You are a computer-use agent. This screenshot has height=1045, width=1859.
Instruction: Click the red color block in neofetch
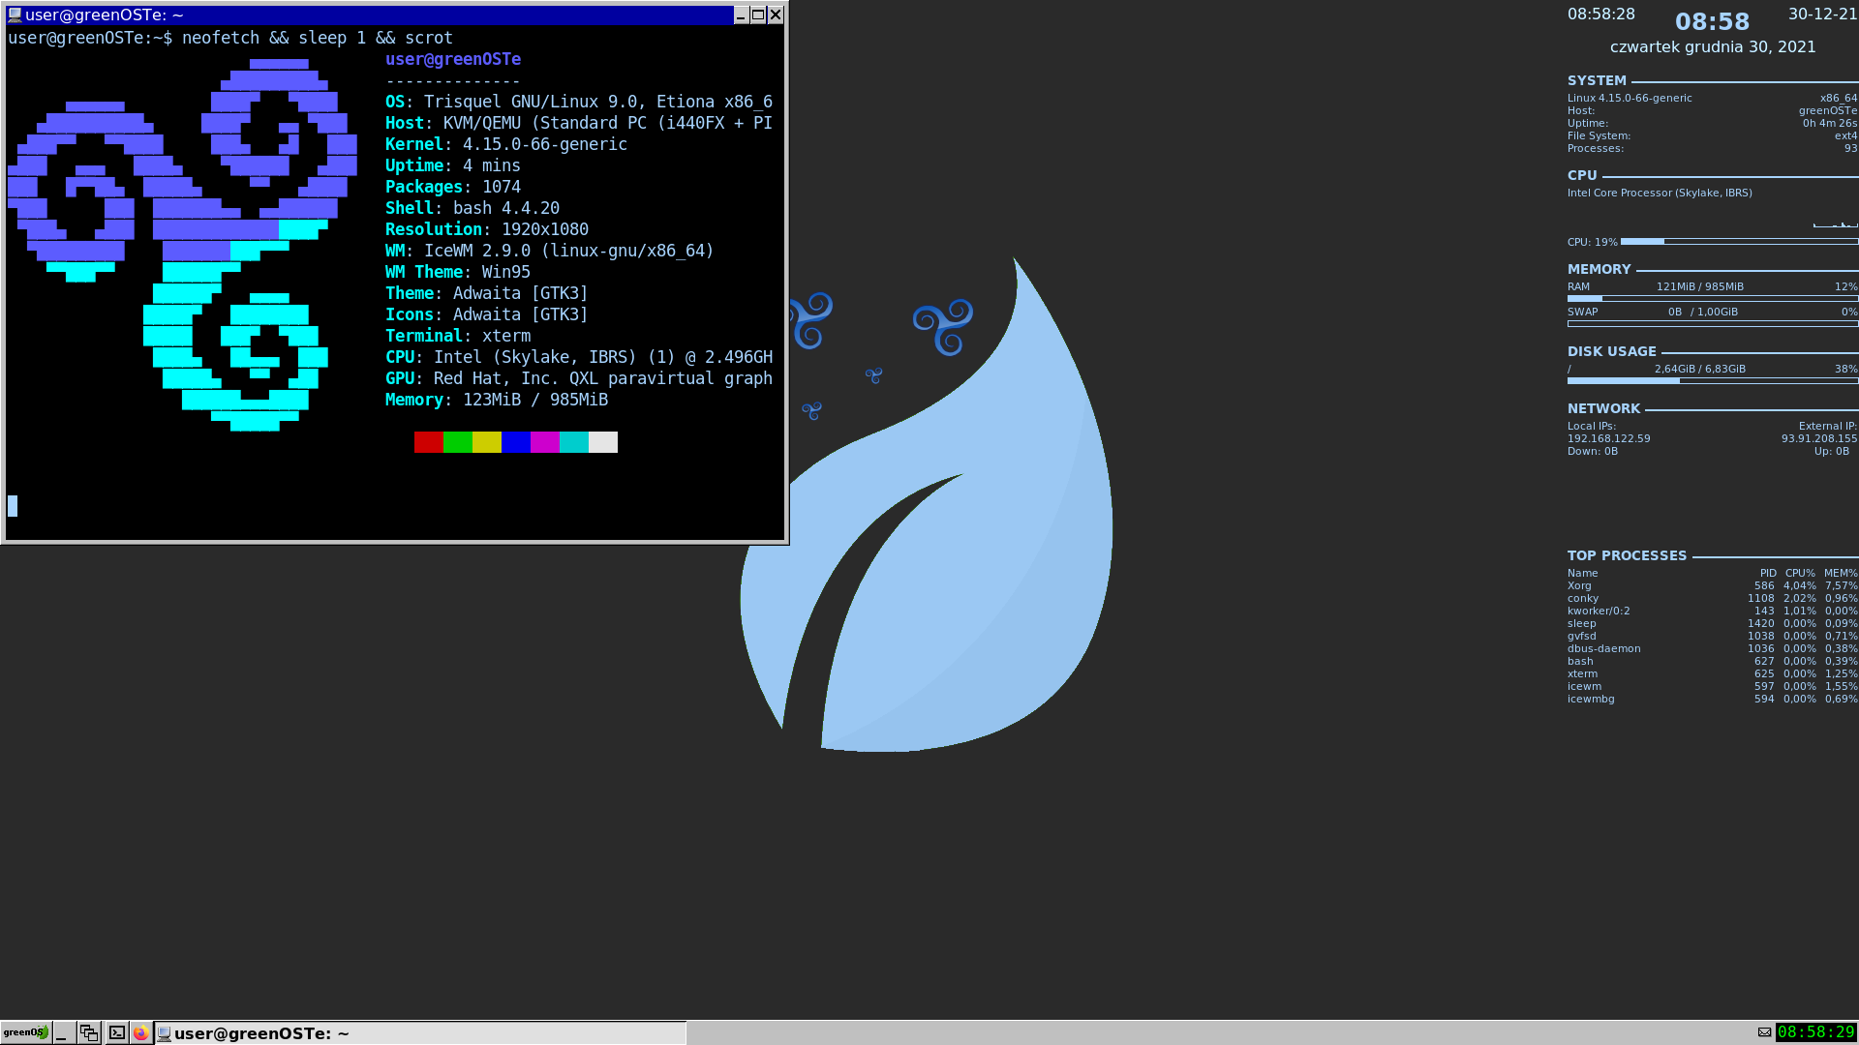pyautogui.click(x=428, y=442)
